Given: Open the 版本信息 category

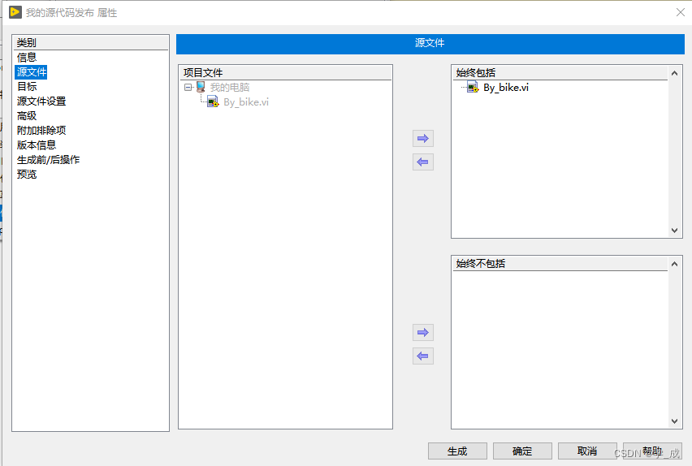Looking at the screenshot, I should pyautogui.click(x=37, y=145).
